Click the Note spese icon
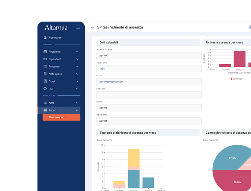This screenshot has height=191, width=251. pos(45,74)
